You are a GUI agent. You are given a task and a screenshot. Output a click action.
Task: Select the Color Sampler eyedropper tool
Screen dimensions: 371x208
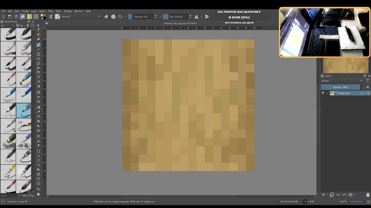[38, 112]
